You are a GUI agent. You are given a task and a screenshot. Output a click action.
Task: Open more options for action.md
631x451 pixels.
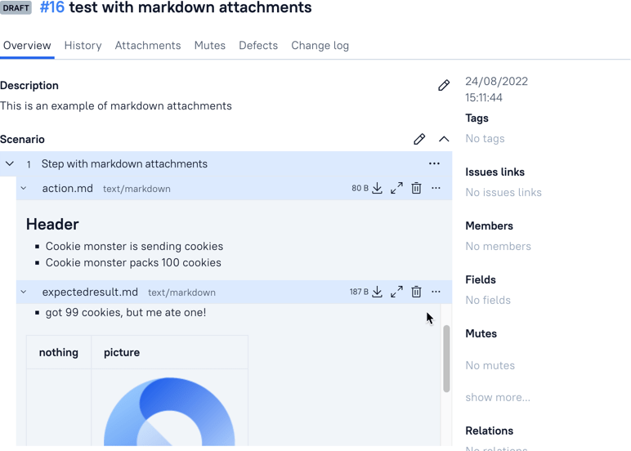[x=436, y=189]
